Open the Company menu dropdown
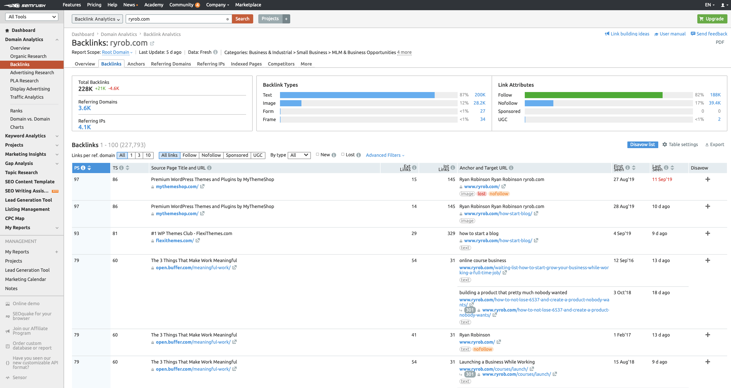This screenshot has height=388, width=731. (217, 5)
